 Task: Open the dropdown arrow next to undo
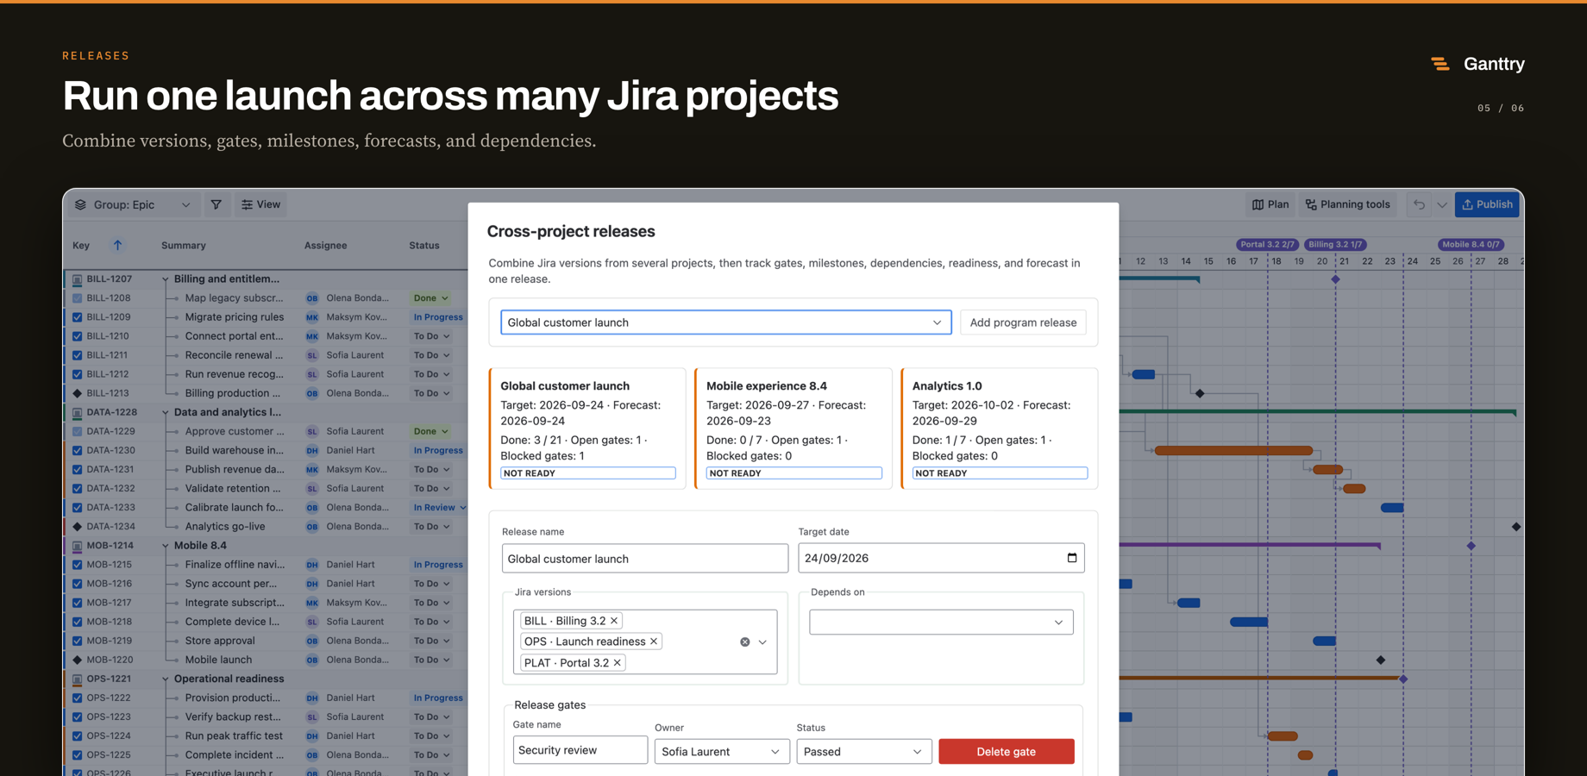point(1441,204)
